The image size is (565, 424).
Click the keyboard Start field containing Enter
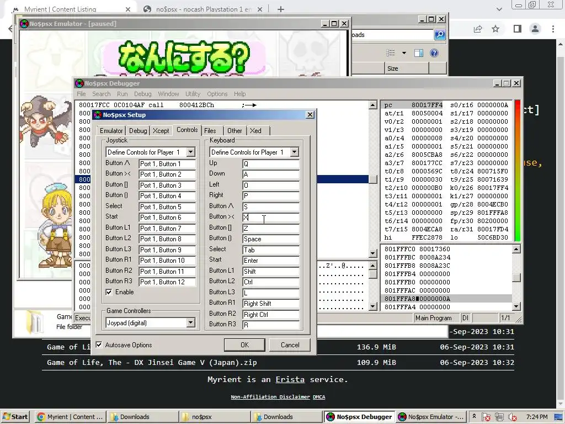pyautogui.click(x=271, y=261)
